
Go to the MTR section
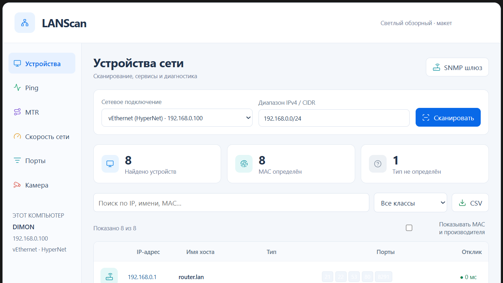point(42,112)
